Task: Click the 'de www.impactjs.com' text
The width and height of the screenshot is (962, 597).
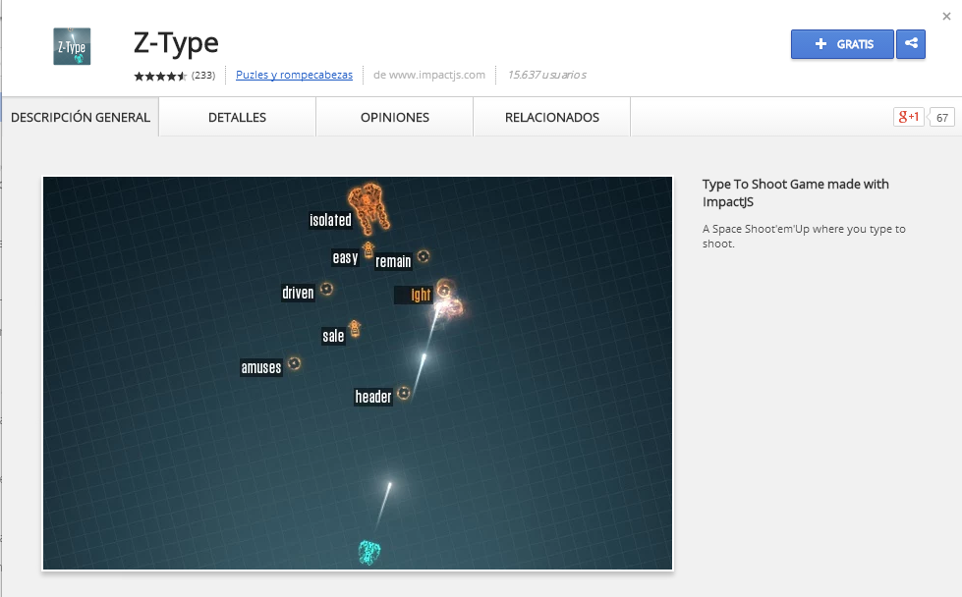Action: pyautogui.click(x=429, y=75)
